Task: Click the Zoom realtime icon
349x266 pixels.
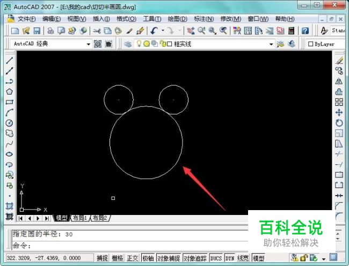Action: coord(202,31)
